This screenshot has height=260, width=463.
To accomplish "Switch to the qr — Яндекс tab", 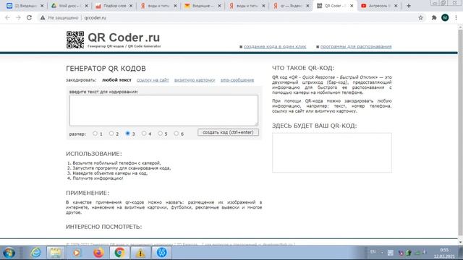I will [291, 6].
